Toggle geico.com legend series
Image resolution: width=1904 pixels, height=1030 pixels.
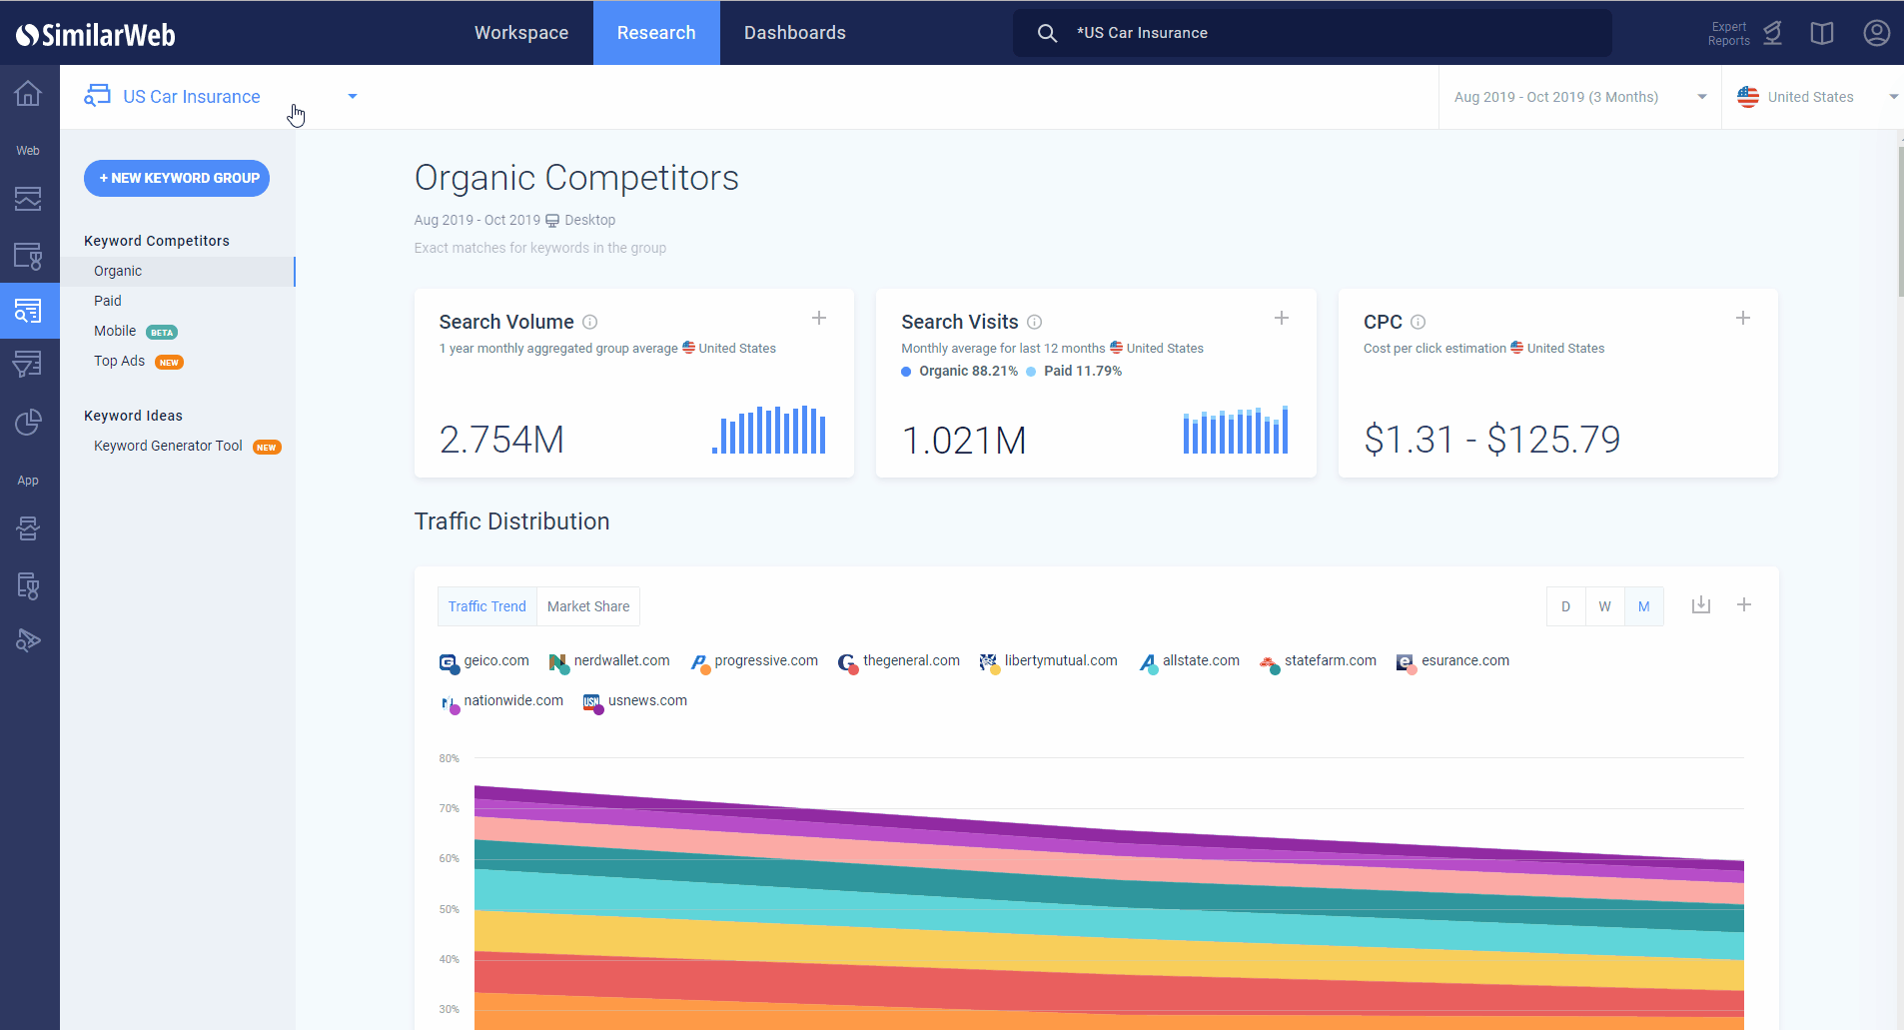[484, 661]
